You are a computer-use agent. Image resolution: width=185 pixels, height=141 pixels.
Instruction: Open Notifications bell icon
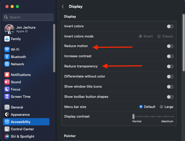pos(7,75)
